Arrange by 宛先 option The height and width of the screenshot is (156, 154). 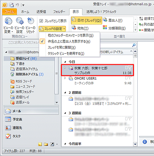pos(80,28)
